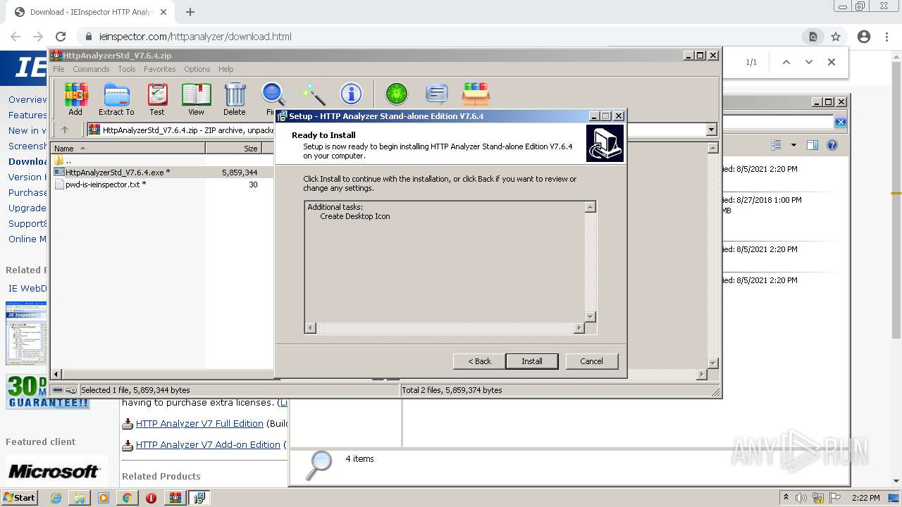Open Opera from the taskbar
This screenshot has height=507, width=902.
pos(151,498)
